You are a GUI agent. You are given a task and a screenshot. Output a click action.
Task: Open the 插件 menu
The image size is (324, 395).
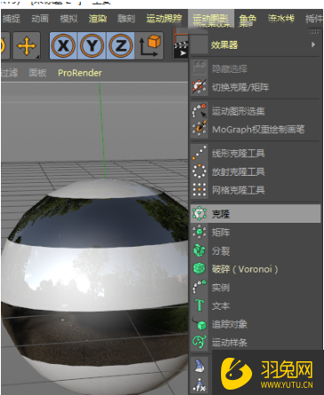[x=314, y=19]
